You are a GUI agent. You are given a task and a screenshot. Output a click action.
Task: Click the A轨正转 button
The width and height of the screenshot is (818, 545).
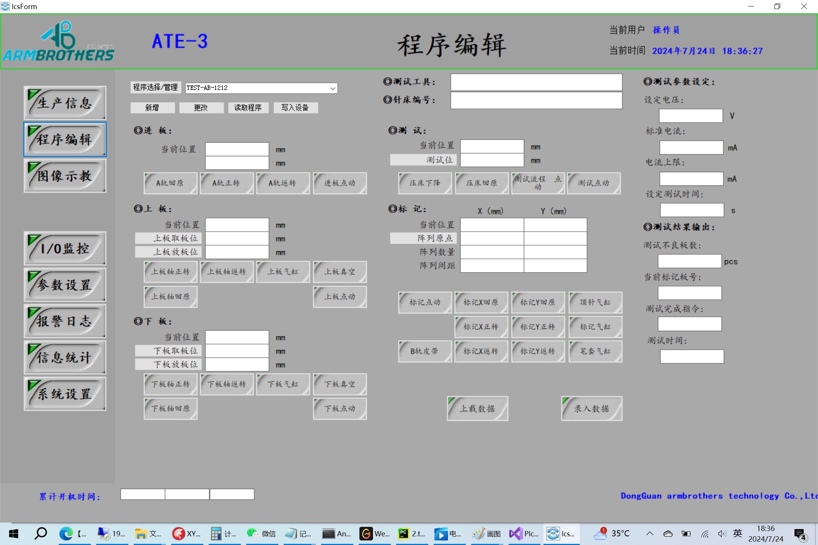click(226, 183)
